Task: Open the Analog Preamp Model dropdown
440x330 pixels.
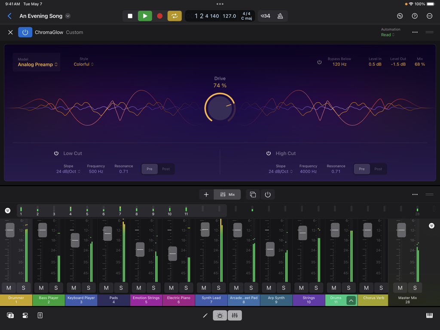Action: [x=37, y=64]
